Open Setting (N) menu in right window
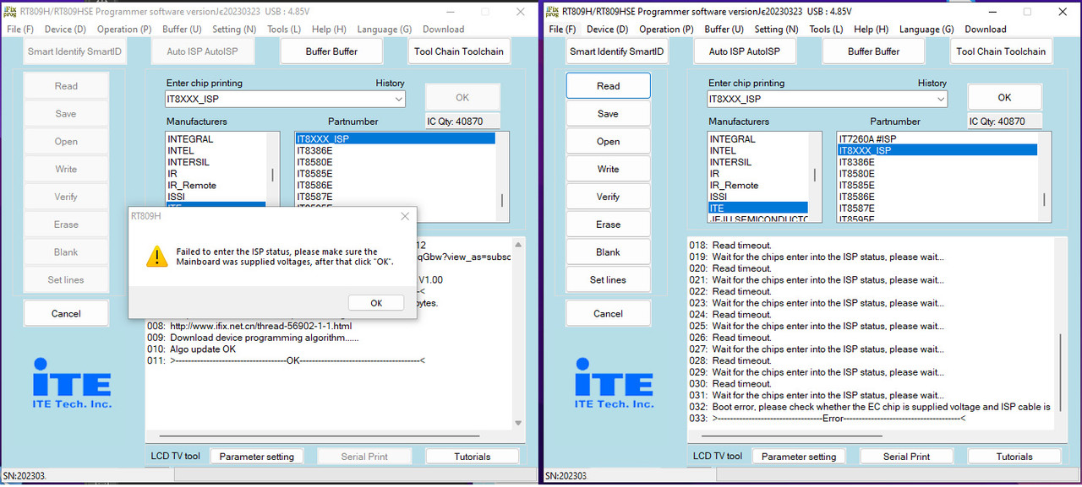 point(776,29)
